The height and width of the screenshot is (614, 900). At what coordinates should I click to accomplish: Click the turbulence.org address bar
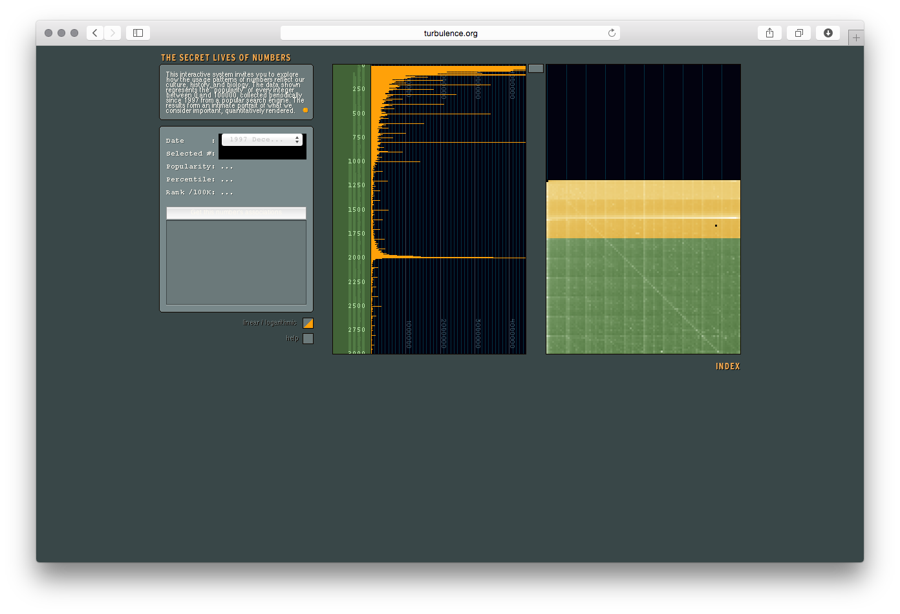pyautogui.click(x=450, y=33)
